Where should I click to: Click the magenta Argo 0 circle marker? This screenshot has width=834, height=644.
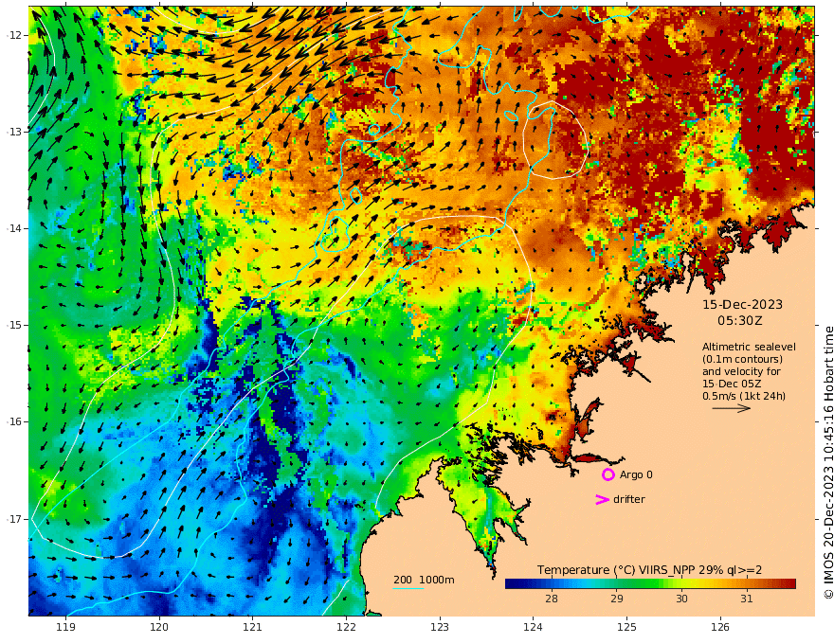[x=607, y=474]
